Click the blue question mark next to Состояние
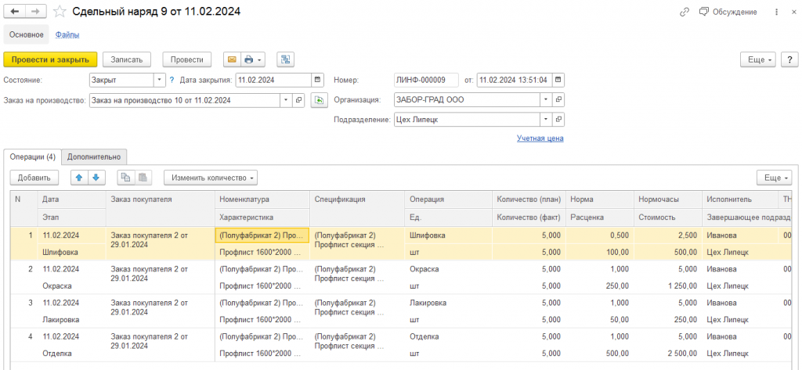 (172, 81)
